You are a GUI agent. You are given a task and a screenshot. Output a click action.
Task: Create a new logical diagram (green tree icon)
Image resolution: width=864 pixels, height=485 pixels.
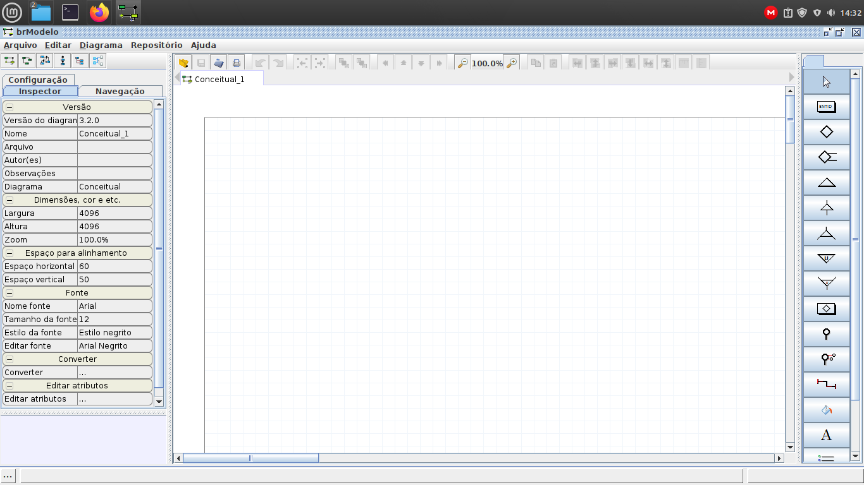coord(27,61)
